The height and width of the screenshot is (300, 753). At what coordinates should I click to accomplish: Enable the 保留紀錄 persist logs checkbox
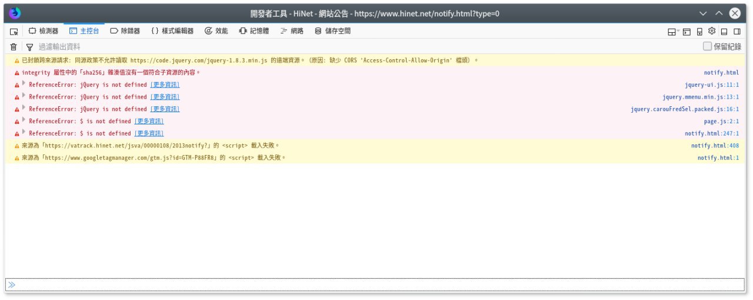708,47
